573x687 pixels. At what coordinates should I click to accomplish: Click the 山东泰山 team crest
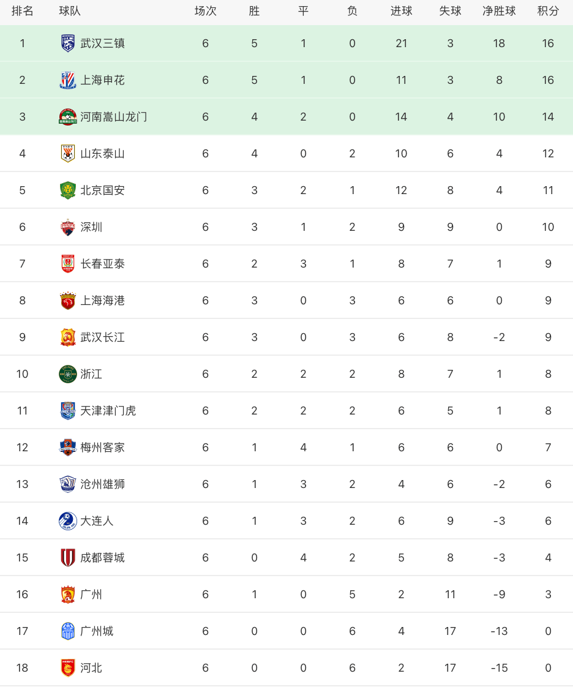[x=68, y=153]
